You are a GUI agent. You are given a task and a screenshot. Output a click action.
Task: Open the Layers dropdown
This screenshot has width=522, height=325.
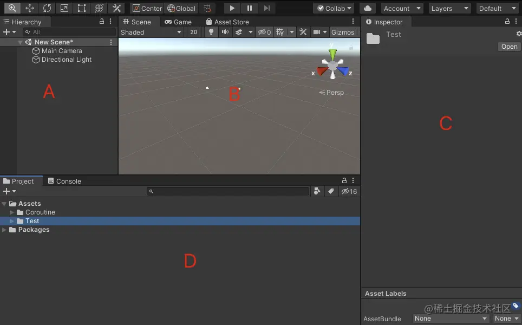coord(450,8)
